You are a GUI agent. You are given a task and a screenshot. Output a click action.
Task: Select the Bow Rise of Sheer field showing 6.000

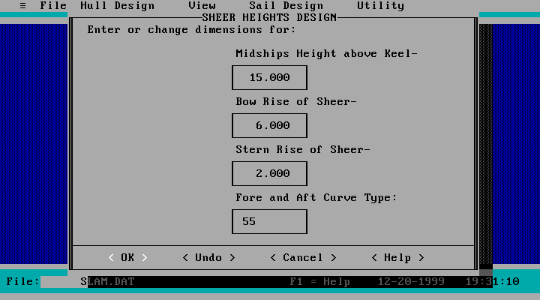click(269, 126)
